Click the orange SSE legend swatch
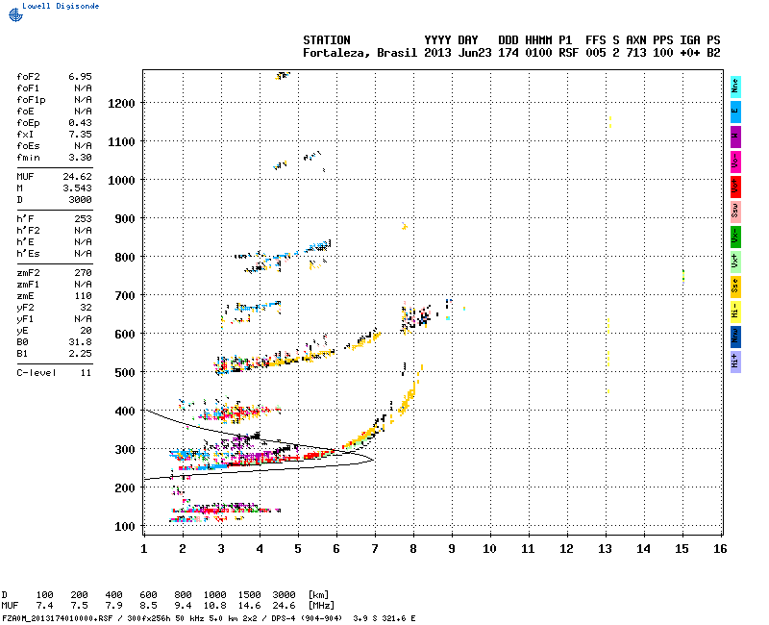Image resolution: width=769 pixels, height=625 pixels. coord(735,287)
